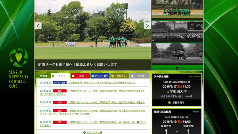Viewport: 238px width, 134px height.
Task: Open the 第8節東洋大学戦 news article
Action: [106, 102]
